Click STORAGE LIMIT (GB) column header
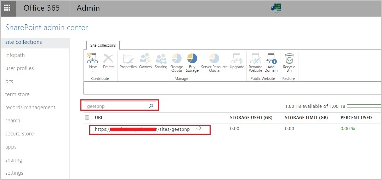The height and width of the screenshot is (180, 382). coord(307,118)
